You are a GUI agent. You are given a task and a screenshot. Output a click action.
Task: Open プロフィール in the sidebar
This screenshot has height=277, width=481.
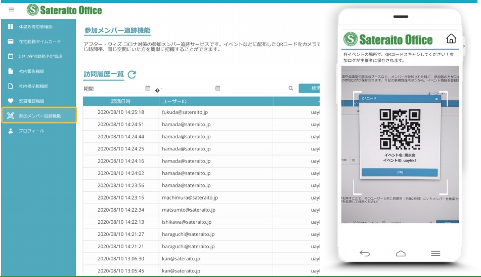pos(31,131)
